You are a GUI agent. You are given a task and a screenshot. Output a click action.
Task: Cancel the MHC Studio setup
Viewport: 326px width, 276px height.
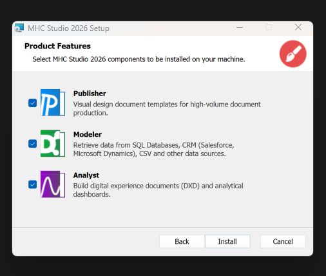(283, 241)
